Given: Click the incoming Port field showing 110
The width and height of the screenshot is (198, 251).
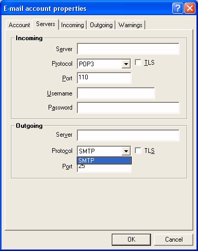Looking at the screenshot, I should [x=104, y=78].
